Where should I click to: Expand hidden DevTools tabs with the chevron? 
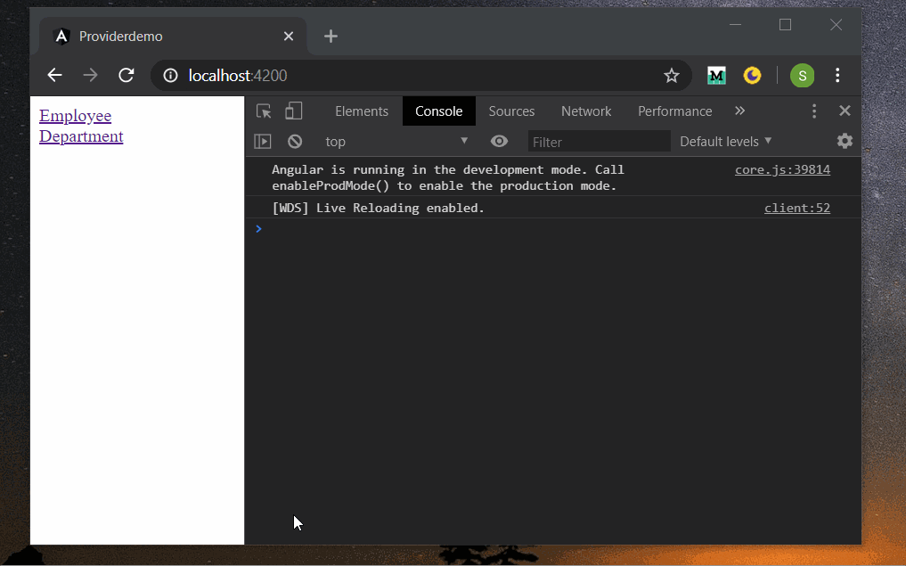739,111
